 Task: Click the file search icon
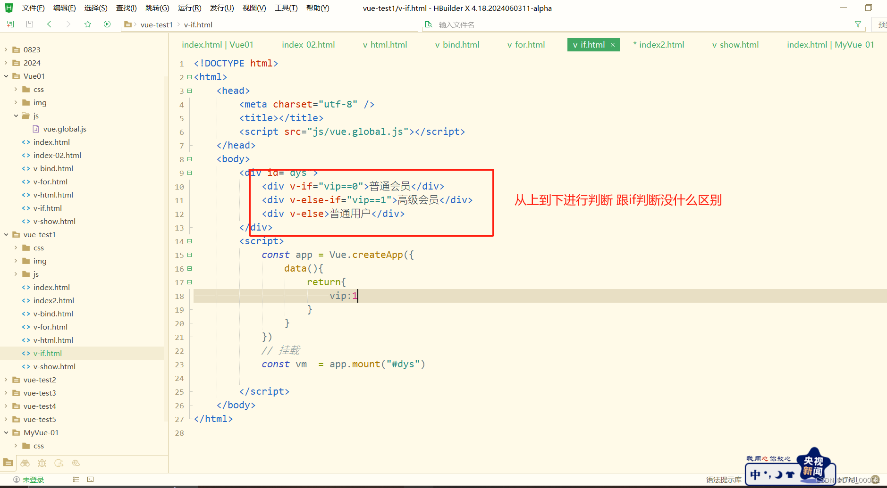point(429,25)
